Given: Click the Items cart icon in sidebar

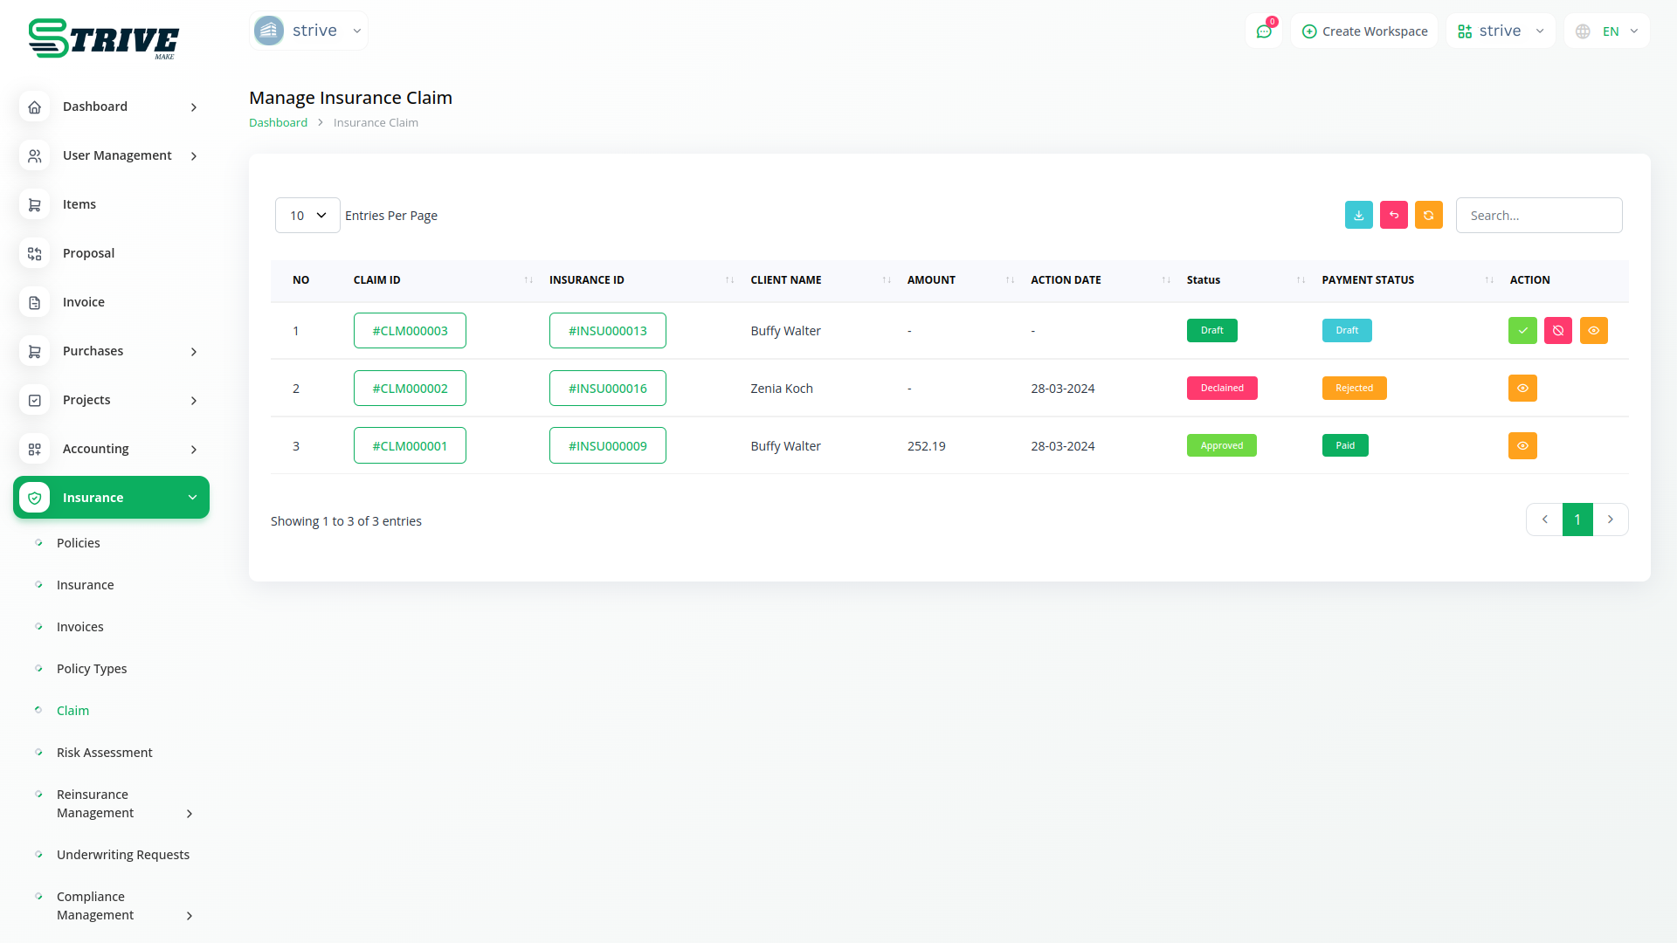Looking at the screenshot, I should coord(34,204).
